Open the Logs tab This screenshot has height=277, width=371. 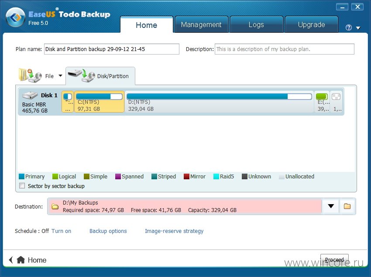click(256, 24)
